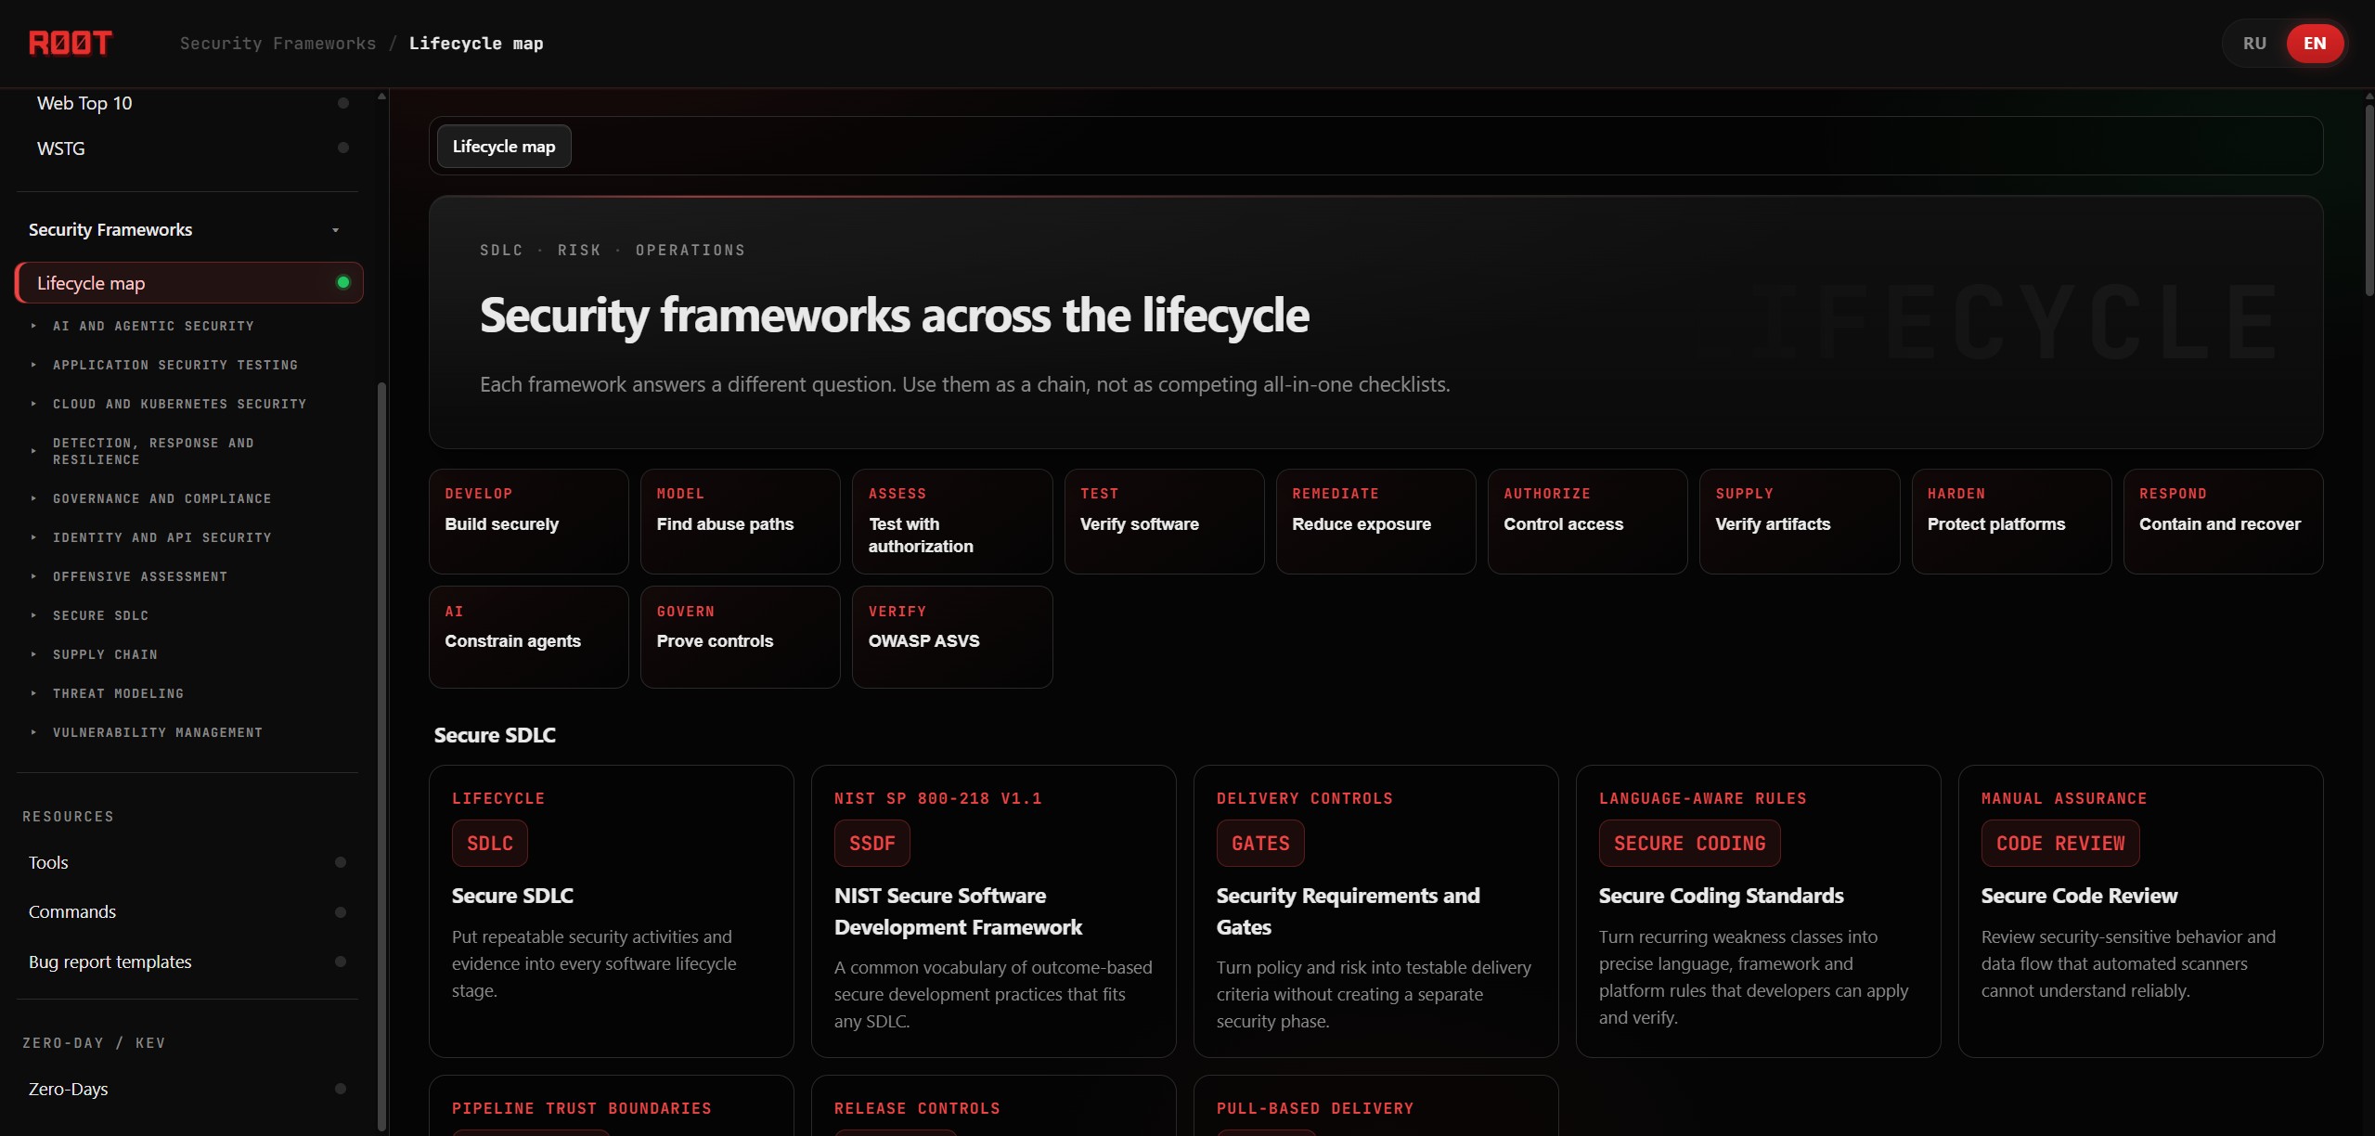Open the Secure SDLC framework card
The image size is (2375, 1136).
tap(612, 911)
